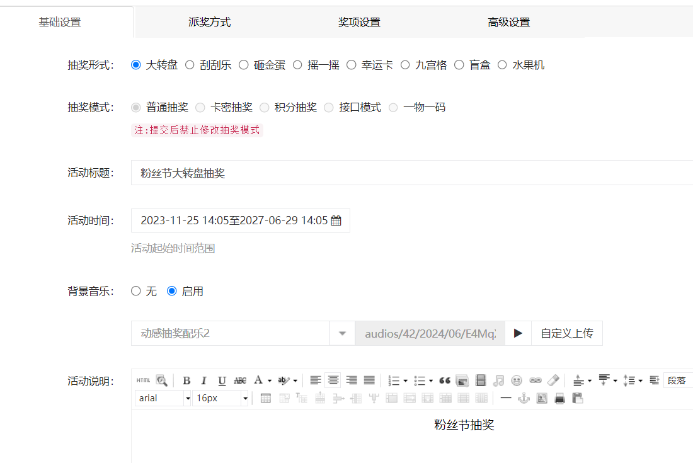The width and height of the screenshot is (693, 463).
Task: Expand the font color dropdown arrow
Action: click(270, 381)
